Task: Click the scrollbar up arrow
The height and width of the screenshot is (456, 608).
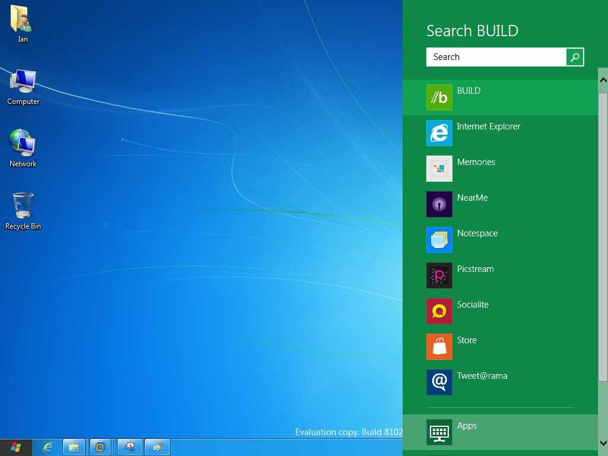Action: tap(603, 80)
